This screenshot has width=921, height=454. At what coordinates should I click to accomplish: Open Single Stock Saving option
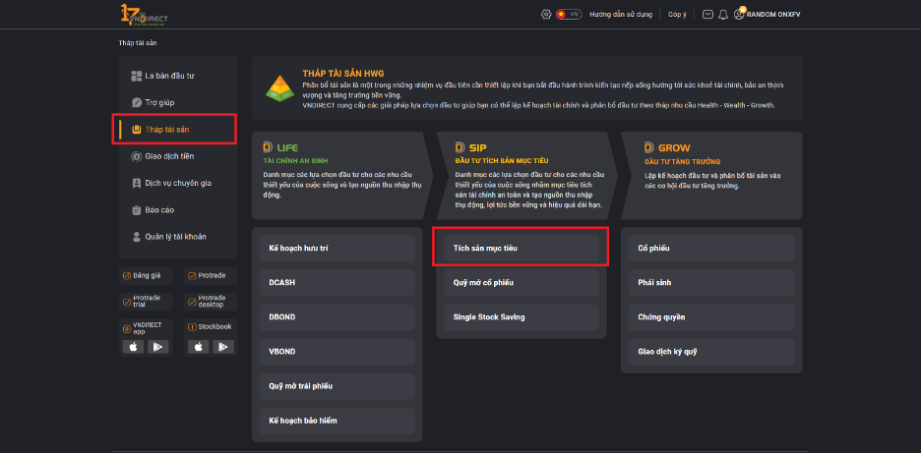tap(522, 317)
